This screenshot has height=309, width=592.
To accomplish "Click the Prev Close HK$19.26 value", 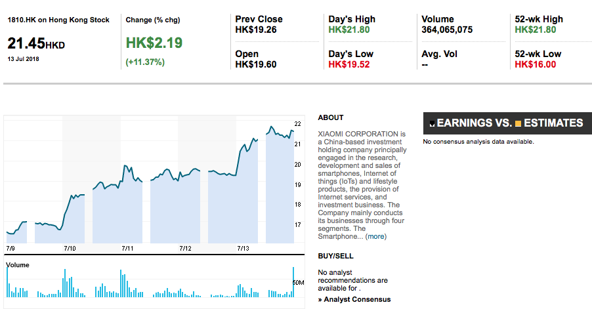I will (x=257, y=30).
